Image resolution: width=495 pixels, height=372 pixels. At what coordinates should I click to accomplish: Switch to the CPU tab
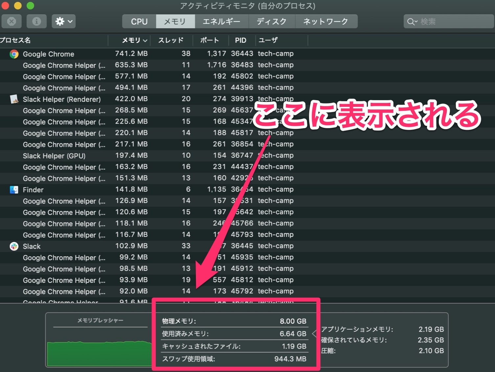tap(138, 21)
